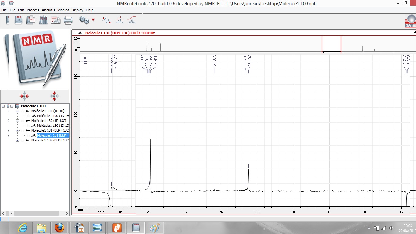Click the NMRnotebook taskbar button

tap(136, 228)
